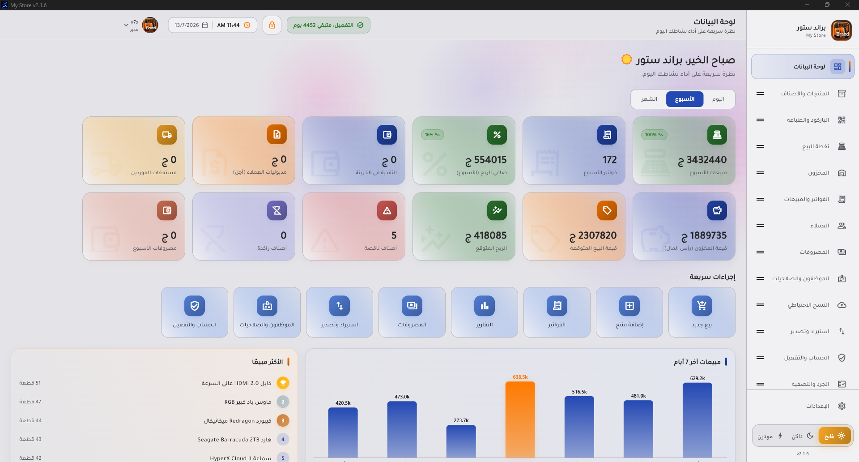Expand the v7x user account dropdown

126,25
